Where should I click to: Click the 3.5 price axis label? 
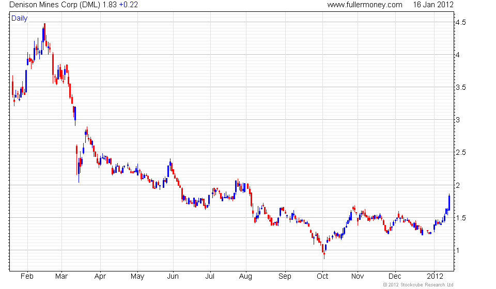(460, 88)
